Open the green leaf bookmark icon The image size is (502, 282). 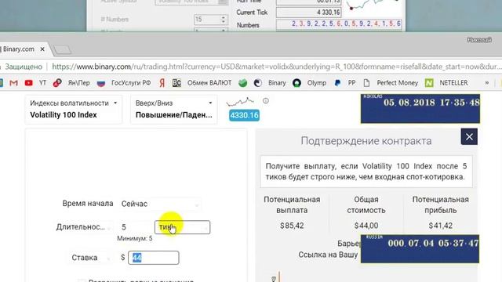(x=242, y=83)
